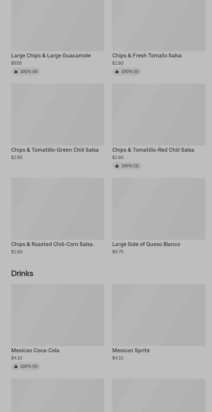Click thumbs-up icon under Mexican Coca-Cola
This screenshot has width=212, height=412.
point(16,366)
